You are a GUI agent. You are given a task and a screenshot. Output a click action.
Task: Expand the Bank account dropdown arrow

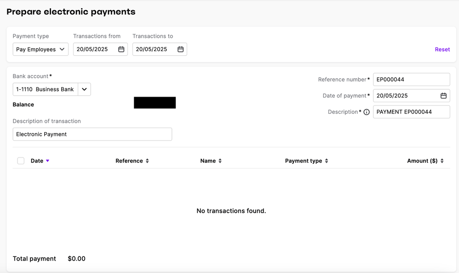coord(84,89)
